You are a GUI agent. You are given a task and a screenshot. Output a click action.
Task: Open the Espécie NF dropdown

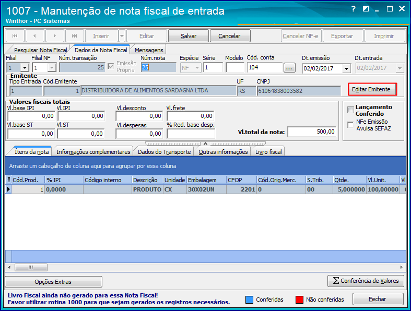[x=197, y=68]
